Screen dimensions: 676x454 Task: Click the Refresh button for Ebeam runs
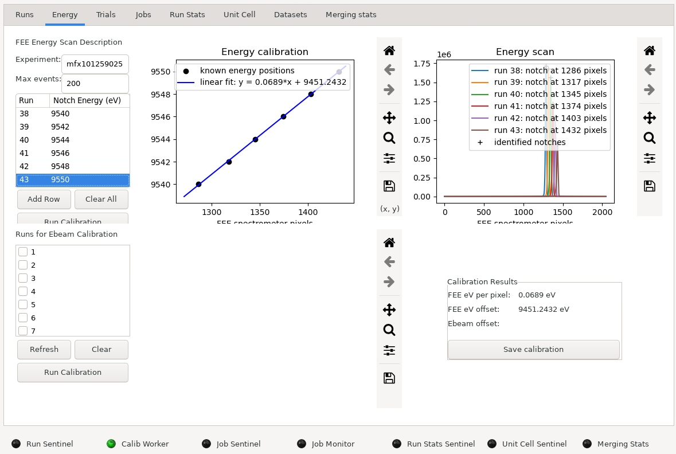pyautogui.click(x=44, y=349)
